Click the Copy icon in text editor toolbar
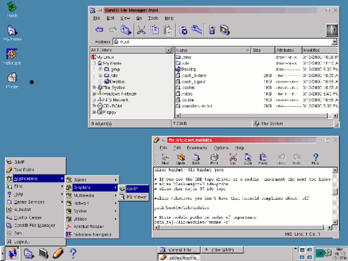Screen dimensions: 348x261 (x=248, y=159)
